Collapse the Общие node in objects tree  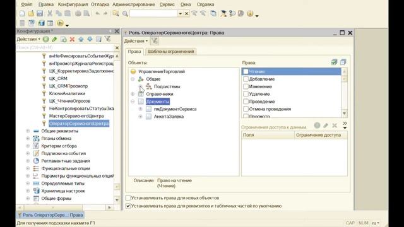tap(133, 79)
